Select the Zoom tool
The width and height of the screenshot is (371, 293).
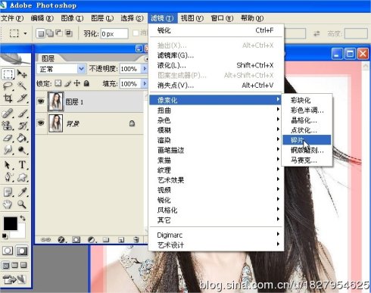22,204
